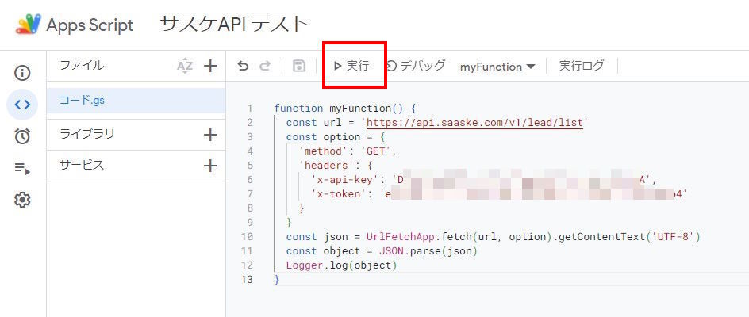Open Project Settings gear icon
Viewport: 749px width, 317px height.
click(22, 200)
